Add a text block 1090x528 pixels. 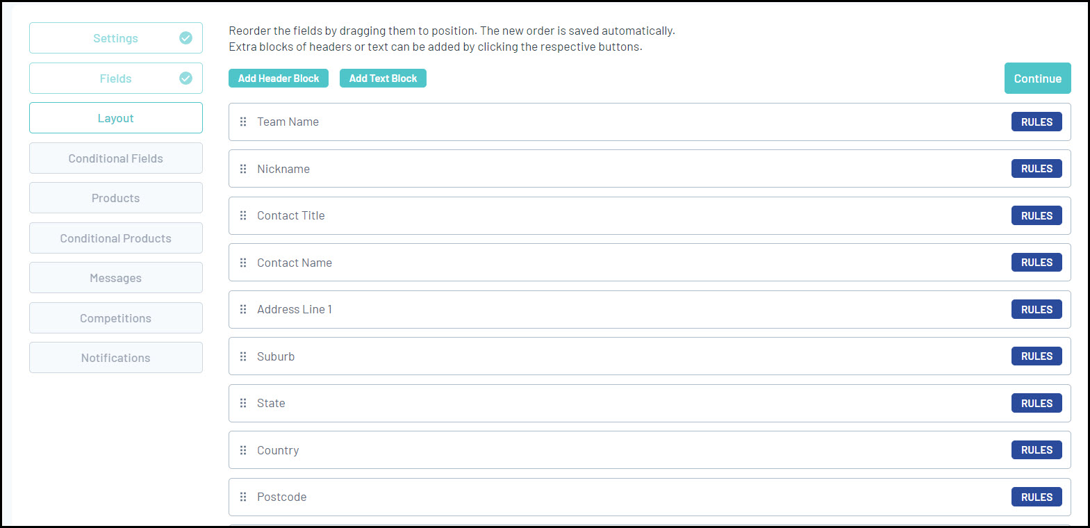383,79
